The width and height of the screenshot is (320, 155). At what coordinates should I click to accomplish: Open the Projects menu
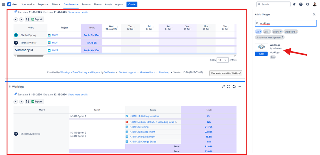(43, 4)
